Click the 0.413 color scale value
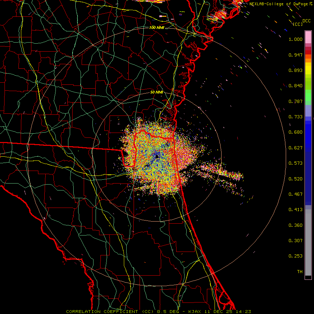The height and width of the screenshot is (314, 314). pyautogui.click(x=296, y=210)
